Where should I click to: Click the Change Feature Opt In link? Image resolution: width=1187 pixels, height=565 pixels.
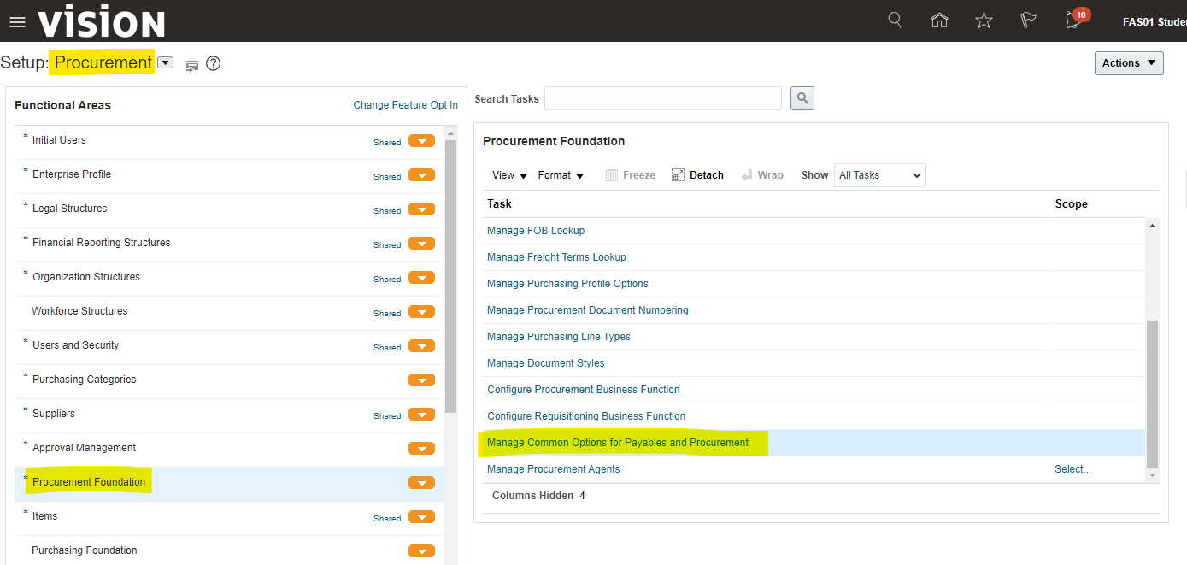pyautogui.click(x=405, y=105)
